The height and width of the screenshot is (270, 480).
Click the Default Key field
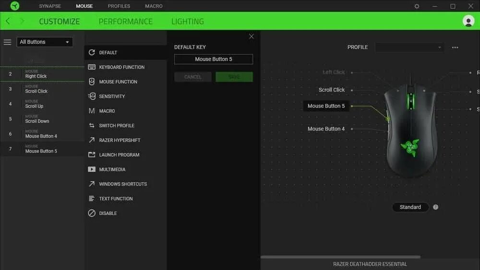[214, 59]
